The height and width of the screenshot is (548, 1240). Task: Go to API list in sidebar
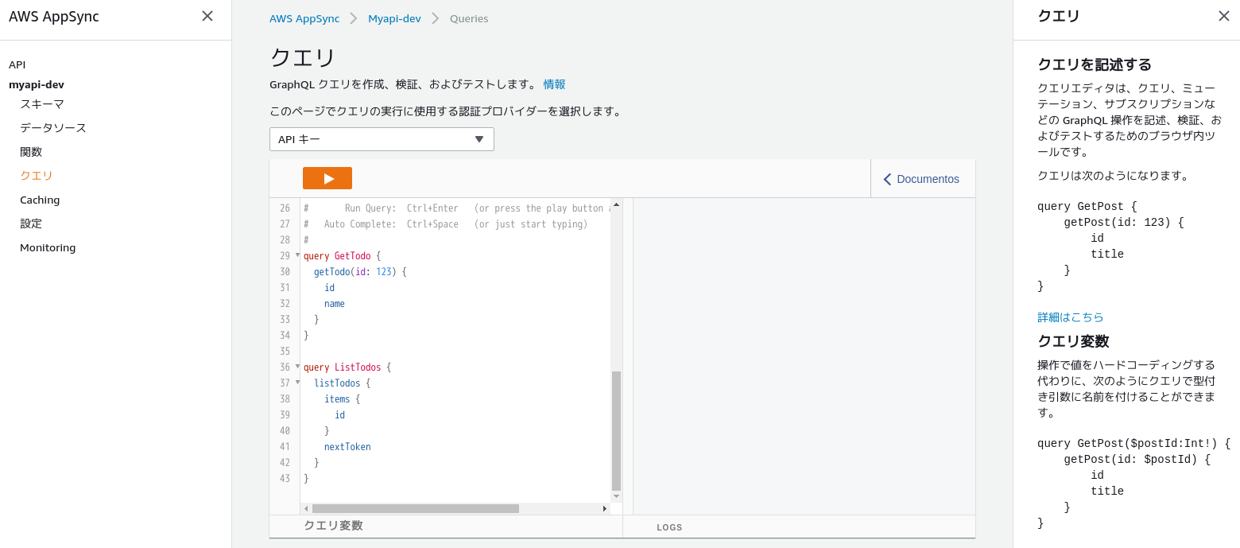(x=17, y=64)
